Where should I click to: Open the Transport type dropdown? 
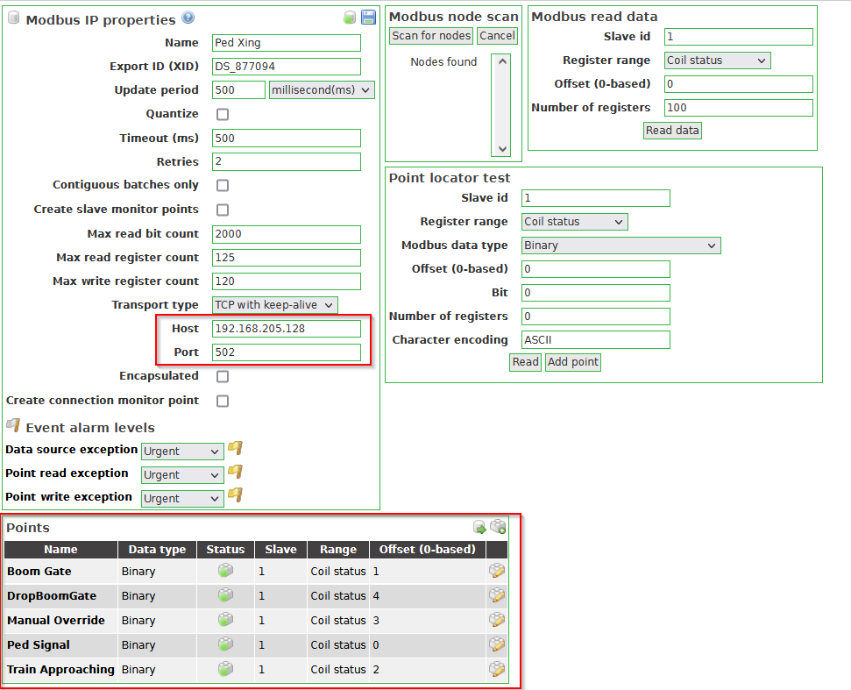click(x=273, y=304)
